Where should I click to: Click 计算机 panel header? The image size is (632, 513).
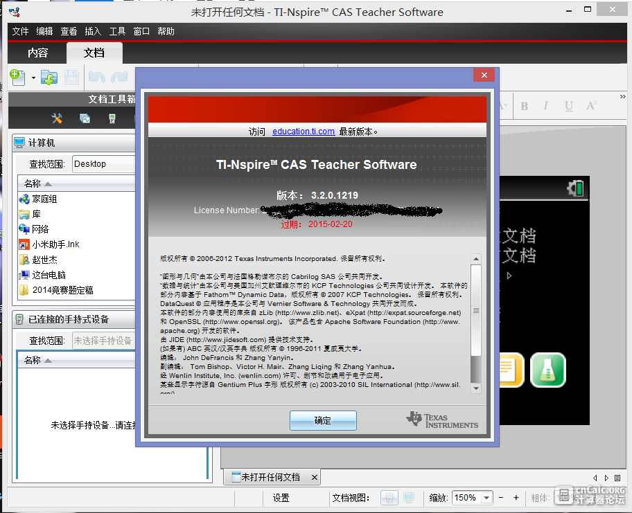74,143
